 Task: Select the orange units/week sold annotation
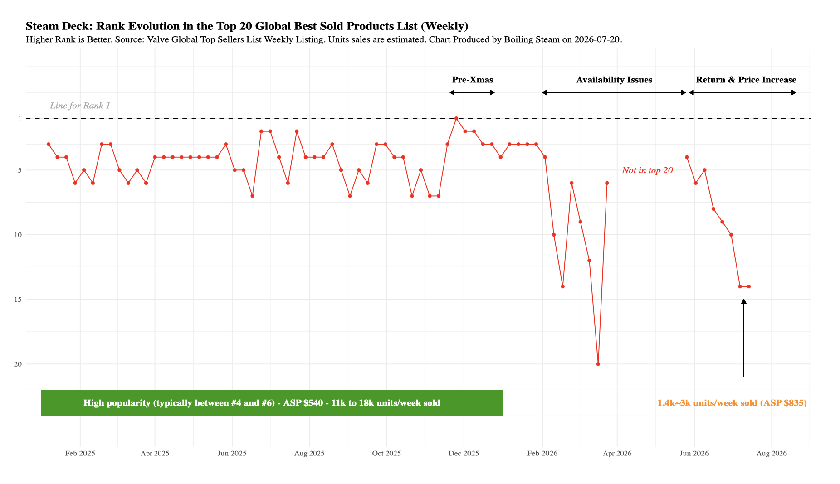click(732, 403)
